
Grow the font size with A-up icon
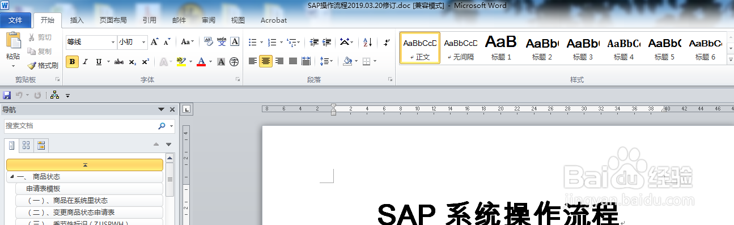pyautogui.click(x=155, y=42)
